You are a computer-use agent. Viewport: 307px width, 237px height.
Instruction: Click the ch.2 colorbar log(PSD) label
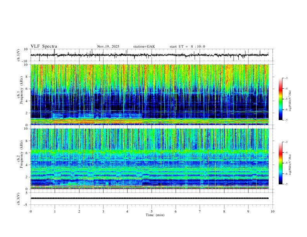pyautogui.click(x=290, y=165)
